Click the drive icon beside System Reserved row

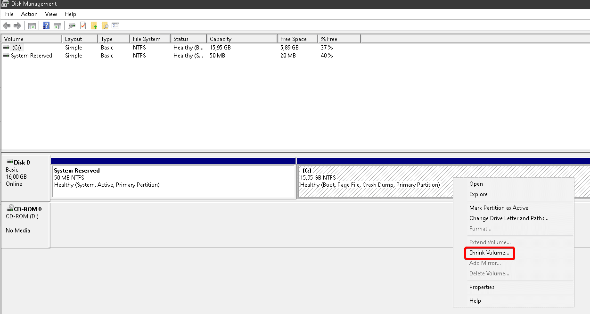pyautogui.click(x=6, y=56)
